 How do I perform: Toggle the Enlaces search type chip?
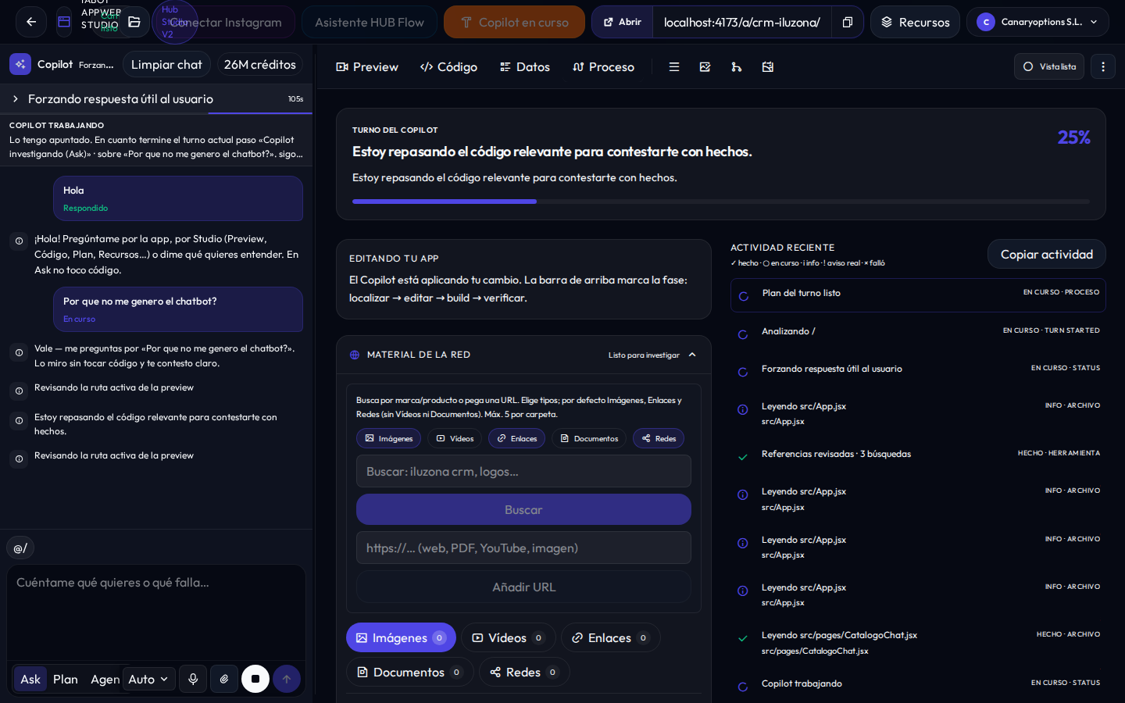pyautogui.click(x=516, y=438)
